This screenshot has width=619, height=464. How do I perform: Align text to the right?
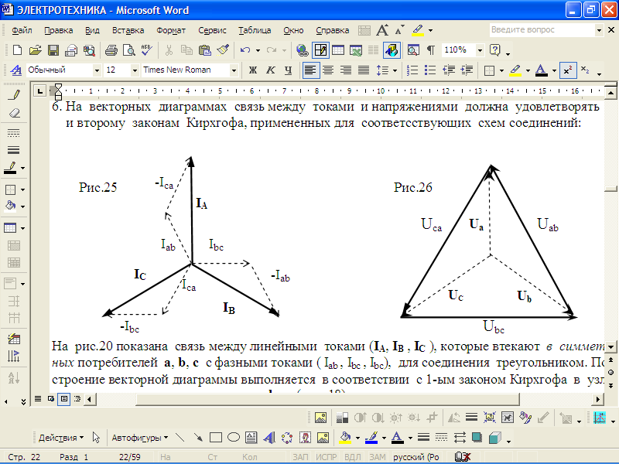tap(346, 70)
